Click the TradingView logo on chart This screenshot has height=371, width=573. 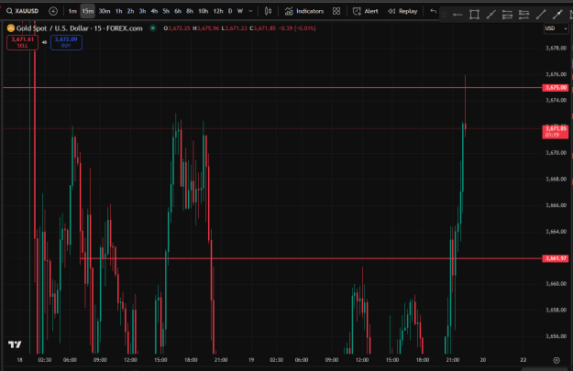(15, 344)
